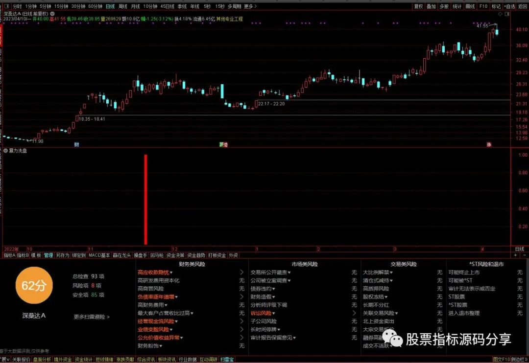Click the minus zoom icon at chart bottom right
Viewport: 529px width, 363px height.
coord(524,255)
